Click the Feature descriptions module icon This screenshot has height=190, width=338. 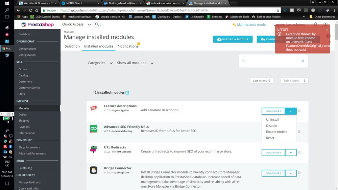pyautogui.click(x=94, y=108)
